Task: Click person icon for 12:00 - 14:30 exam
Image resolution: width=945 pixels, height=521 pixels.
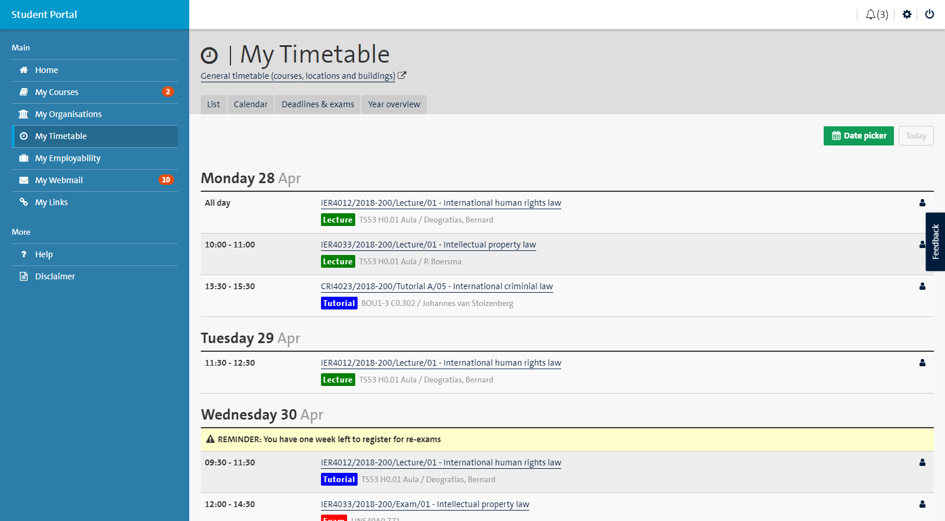Action: [922, 504]
